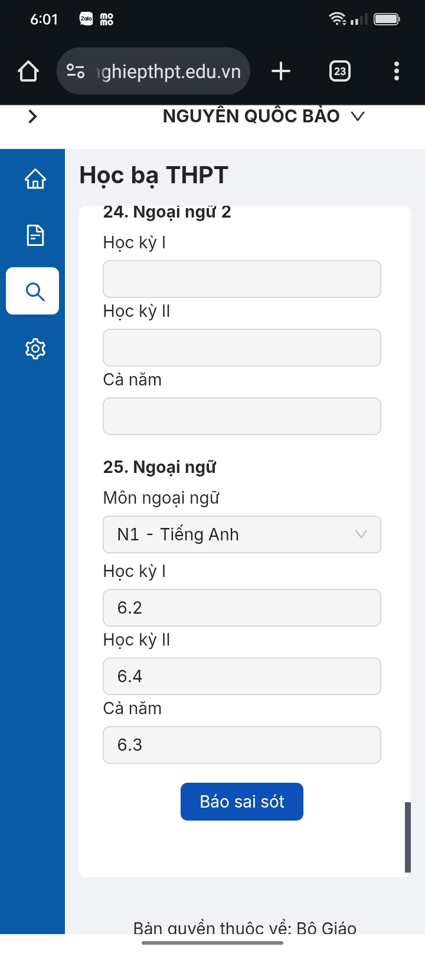Viewport: 425px width, 953px height.
Task: Click the Cả năm field showing 6.3
Action: click(242, 745)
